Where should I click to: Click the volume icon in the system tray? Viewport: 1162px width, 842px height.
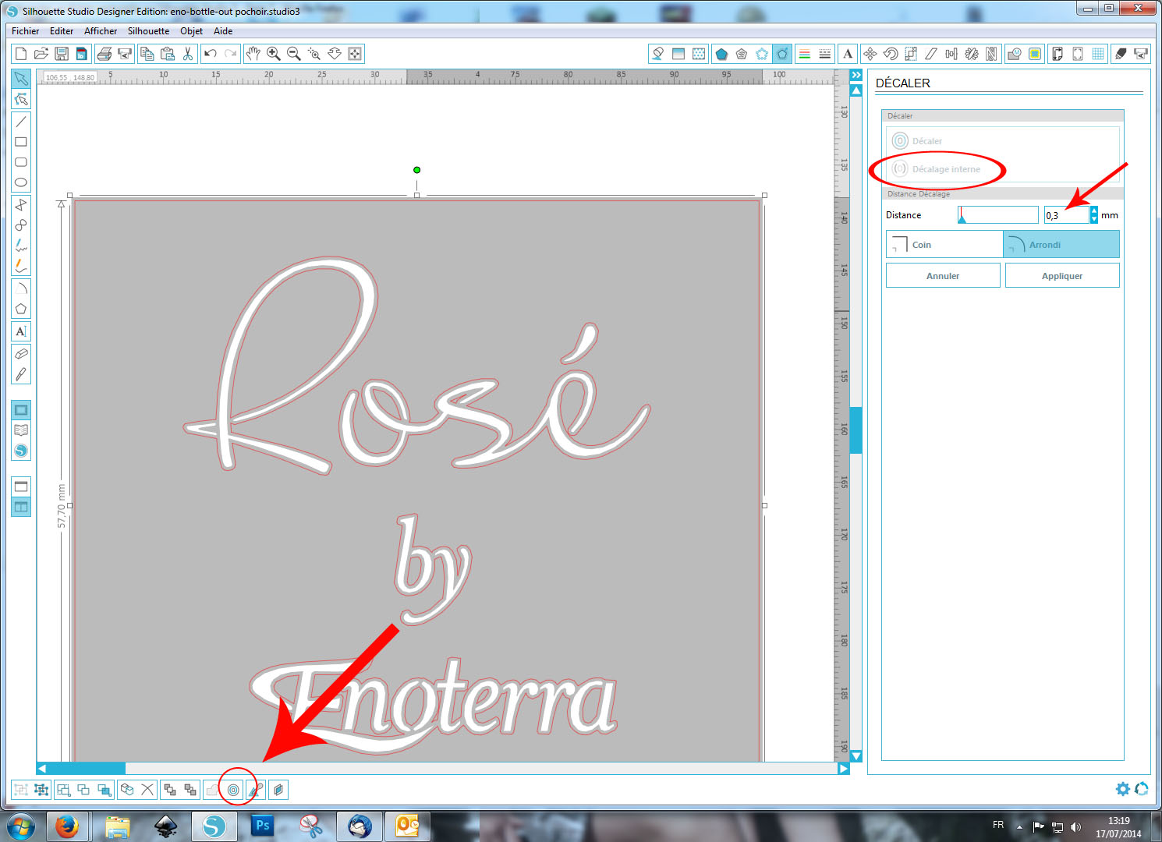[1076, 827]
